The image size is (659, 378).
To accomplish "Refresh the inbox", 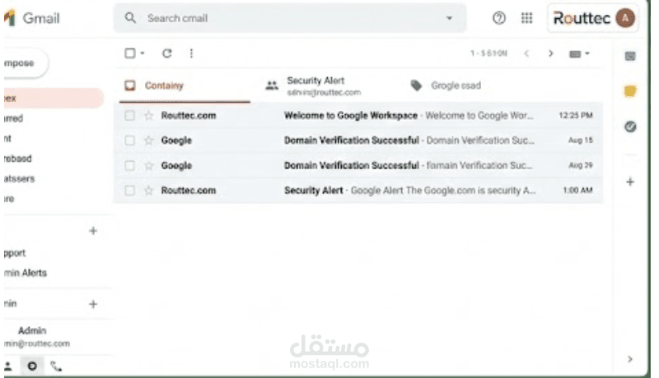I will [167, 53].
